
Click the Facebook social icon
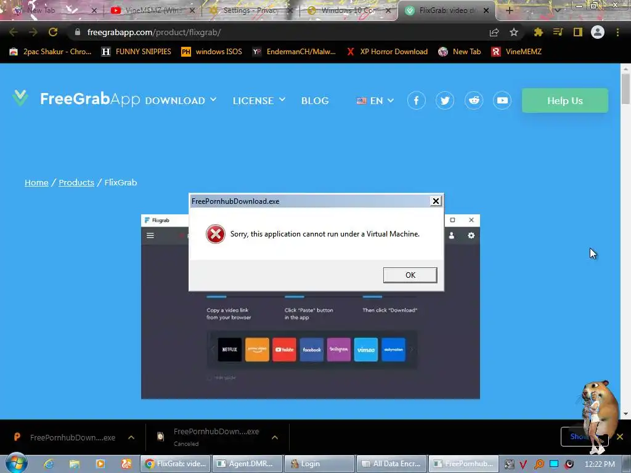416,100
